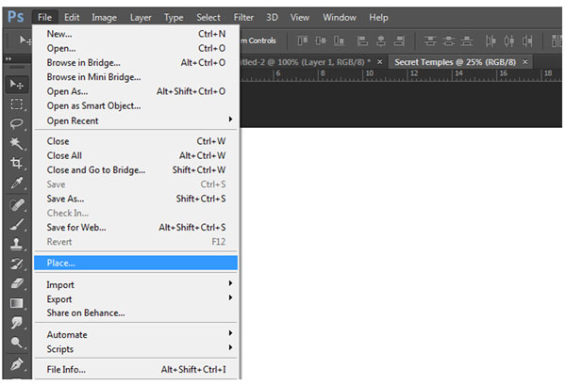
Task: Open the Window menu
Action: pos(340,17)
